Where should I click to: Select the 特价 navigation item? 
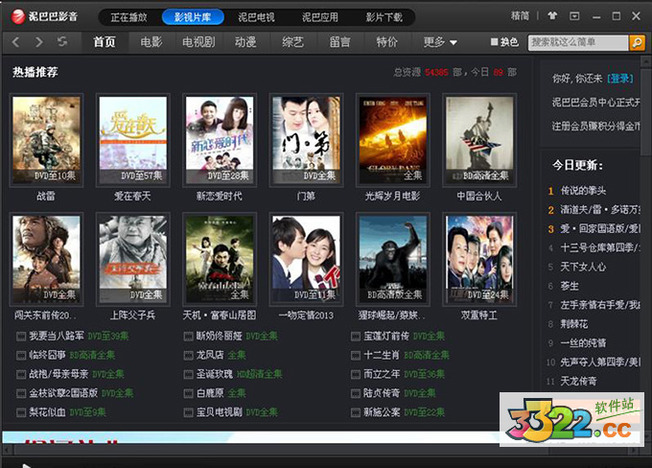pos(387,42)
